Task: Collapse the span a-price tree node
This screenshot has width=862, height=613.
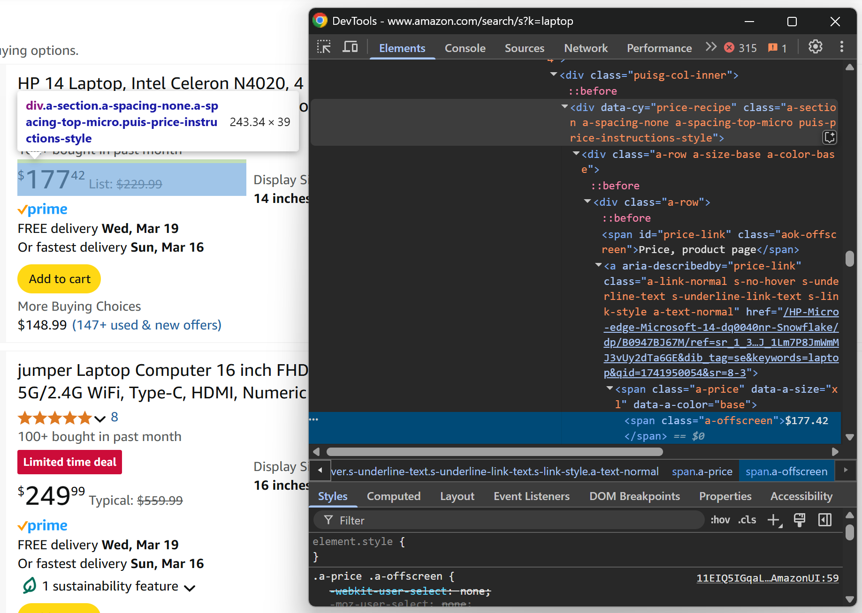Action: click(x=610, y=389)
